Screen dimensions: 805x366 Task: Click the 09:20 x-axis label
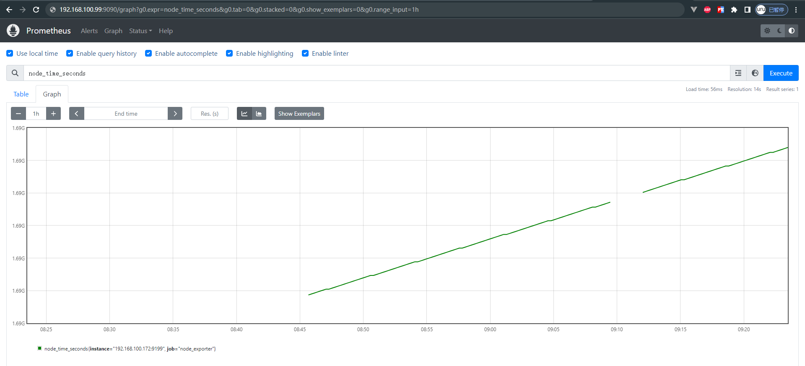[x=744, y=330]
